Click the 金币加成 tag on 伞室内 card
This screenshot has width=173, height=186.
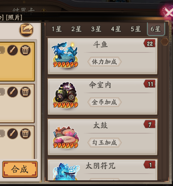click(104, 102)
